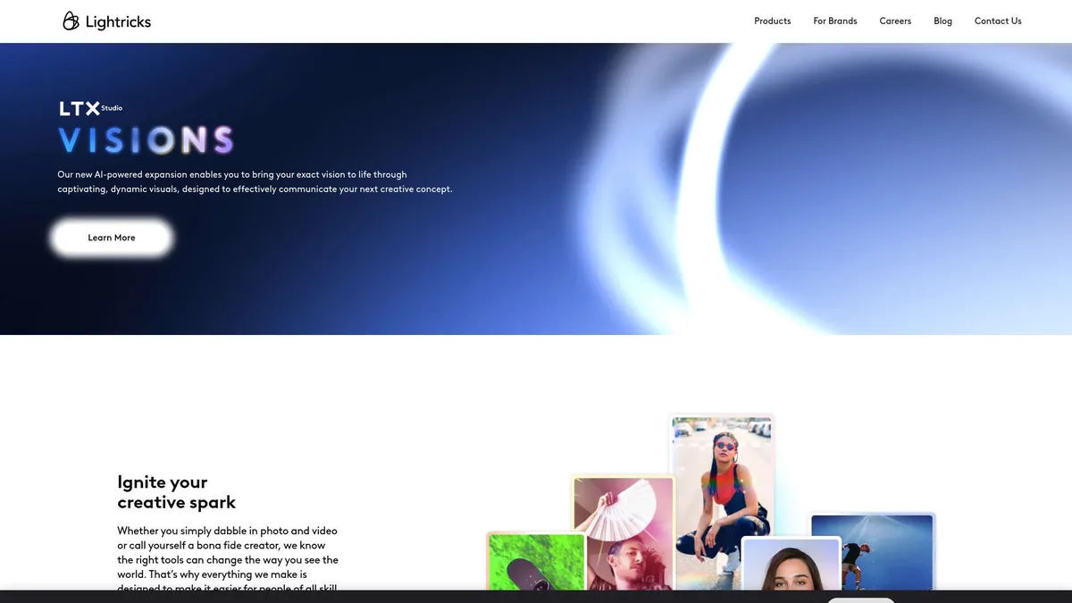Click the colorful VISIONS wordmark

[146, 139]
